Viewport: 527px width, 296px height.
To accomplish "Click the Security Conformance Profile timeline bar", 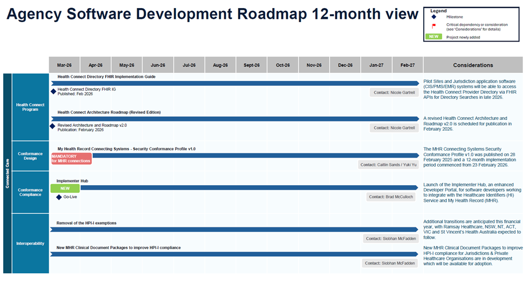I will click(x=256, y=156).
